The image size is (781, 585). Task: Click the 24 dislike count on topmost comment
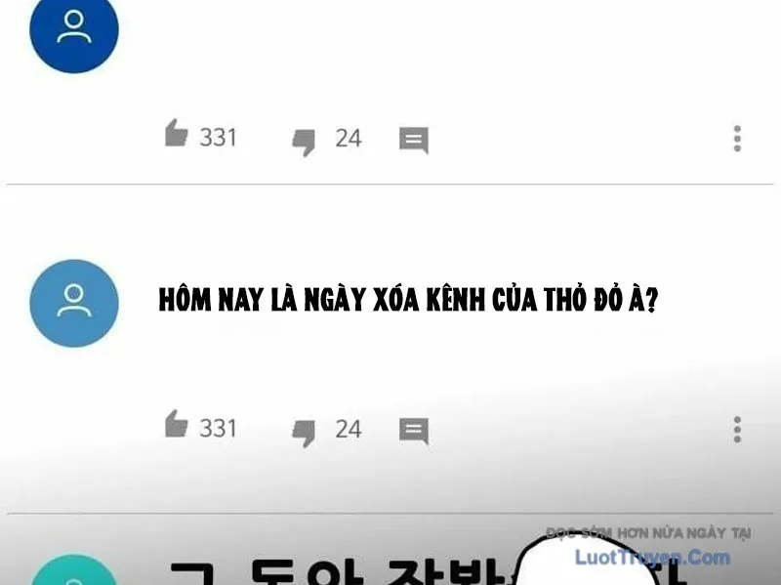tap(349, 138)
